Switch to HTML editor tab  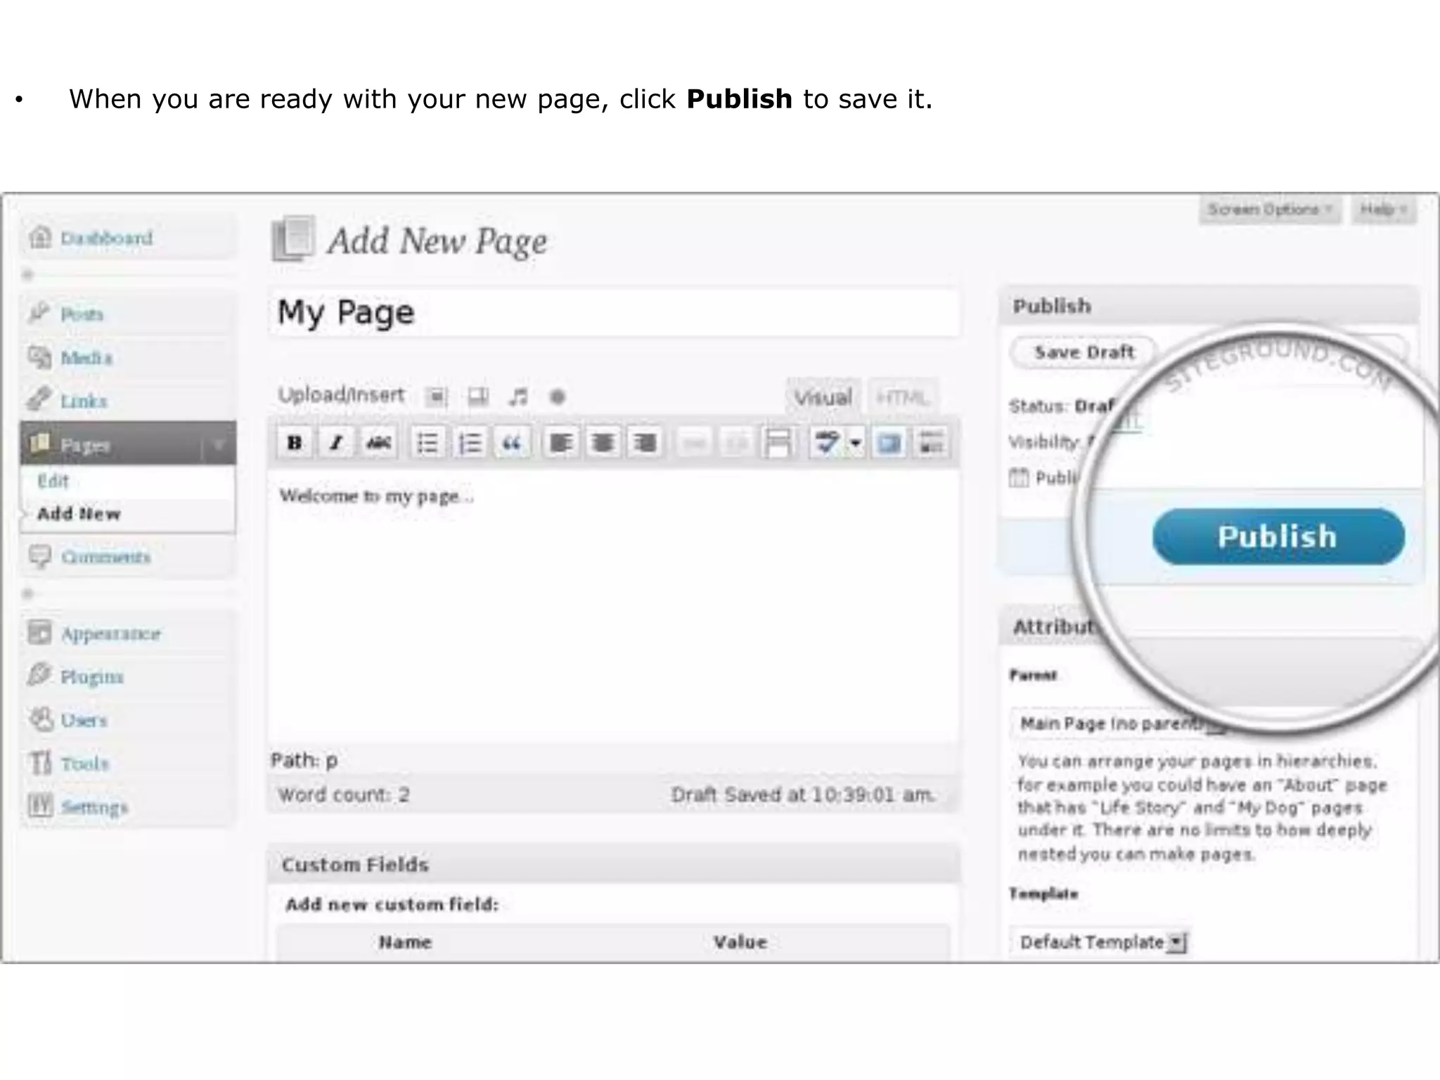903,397
